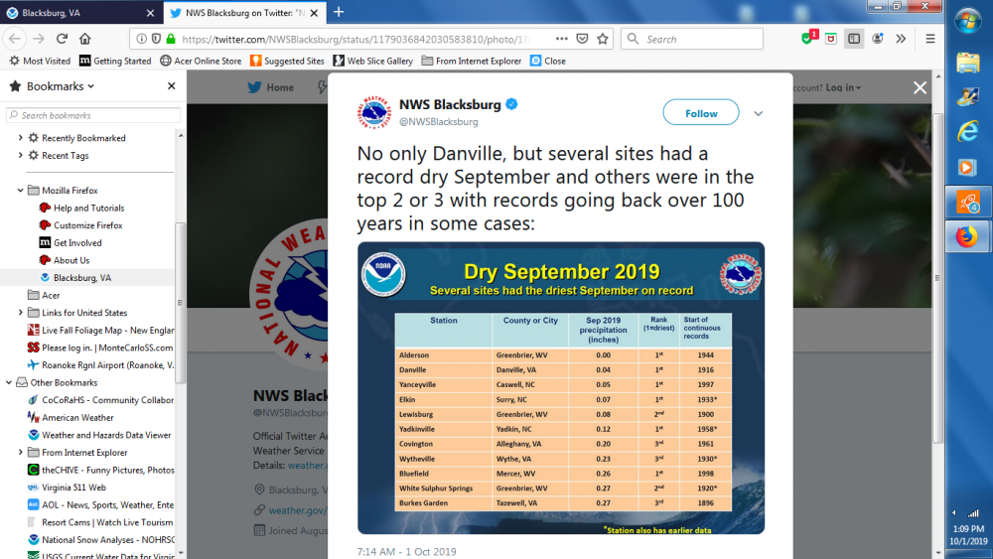Open the Web Slice Gallery bookmark

pyautogui.click(x=373, y=61)
